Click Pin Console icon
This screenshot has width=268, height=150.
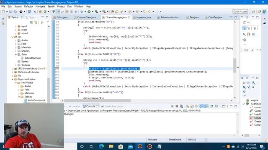pos(212,106)
